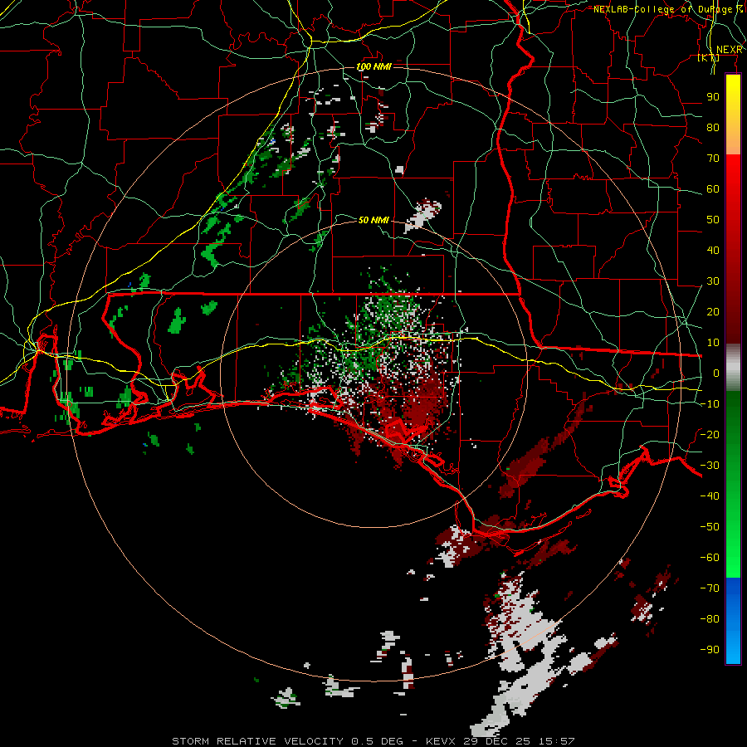Screen dimensions: 747x747
Task: Pick the orange color bar segment near 70
Action: [x=733, y=144]
